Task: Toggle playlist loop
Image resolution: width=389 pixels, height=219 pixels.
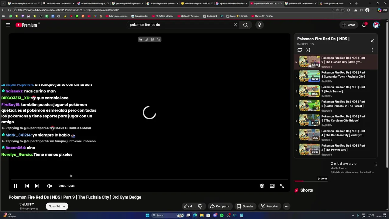Action: 300,50
